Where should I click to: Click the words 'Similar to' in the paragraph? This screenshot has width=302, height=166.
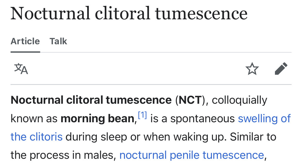[x=253, y=137]
